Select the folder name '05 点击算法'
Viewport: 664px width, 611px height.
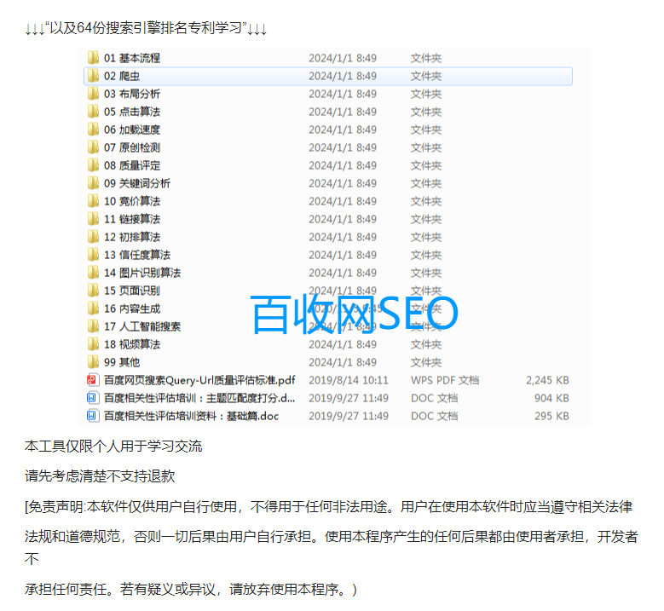coord(132,112)
